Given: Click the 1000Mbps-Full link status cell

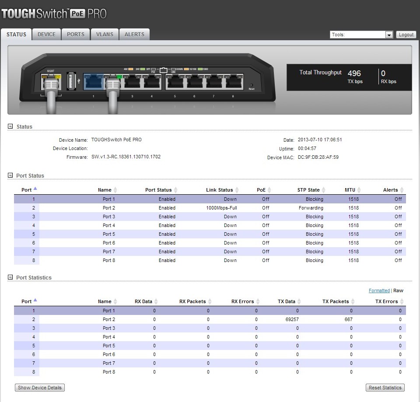Looking at the screenshot, I should click(x=221, y=208).
